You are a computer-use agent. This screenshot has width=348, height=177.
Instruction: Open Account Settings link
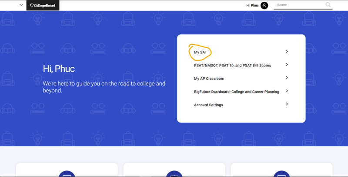[x=208, y=105]
